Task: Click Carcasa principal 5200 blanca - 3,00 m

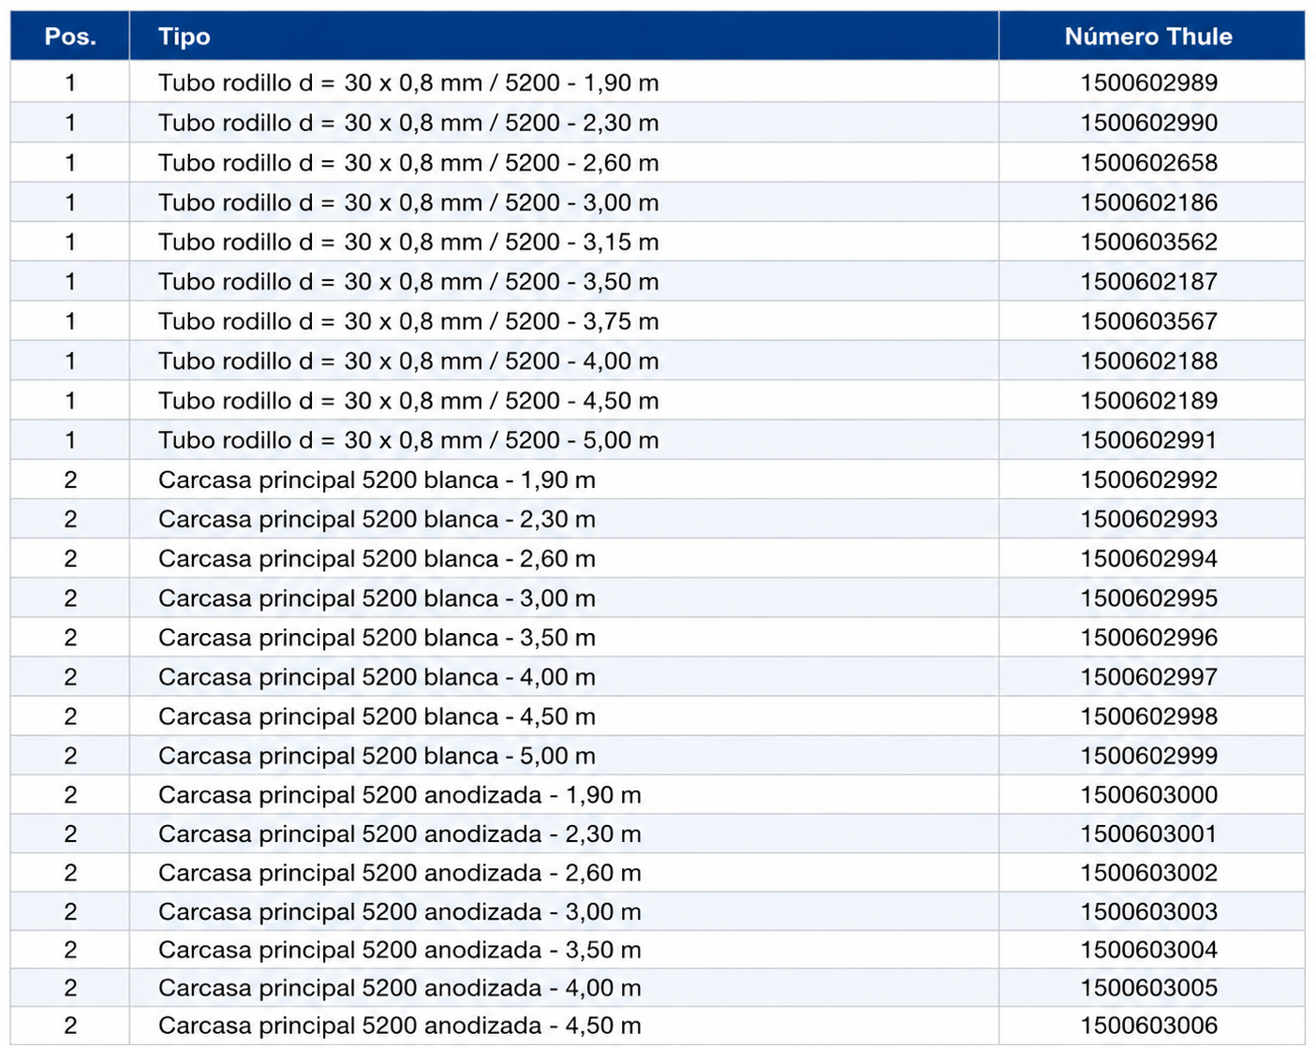Action: tap(377, 598)
